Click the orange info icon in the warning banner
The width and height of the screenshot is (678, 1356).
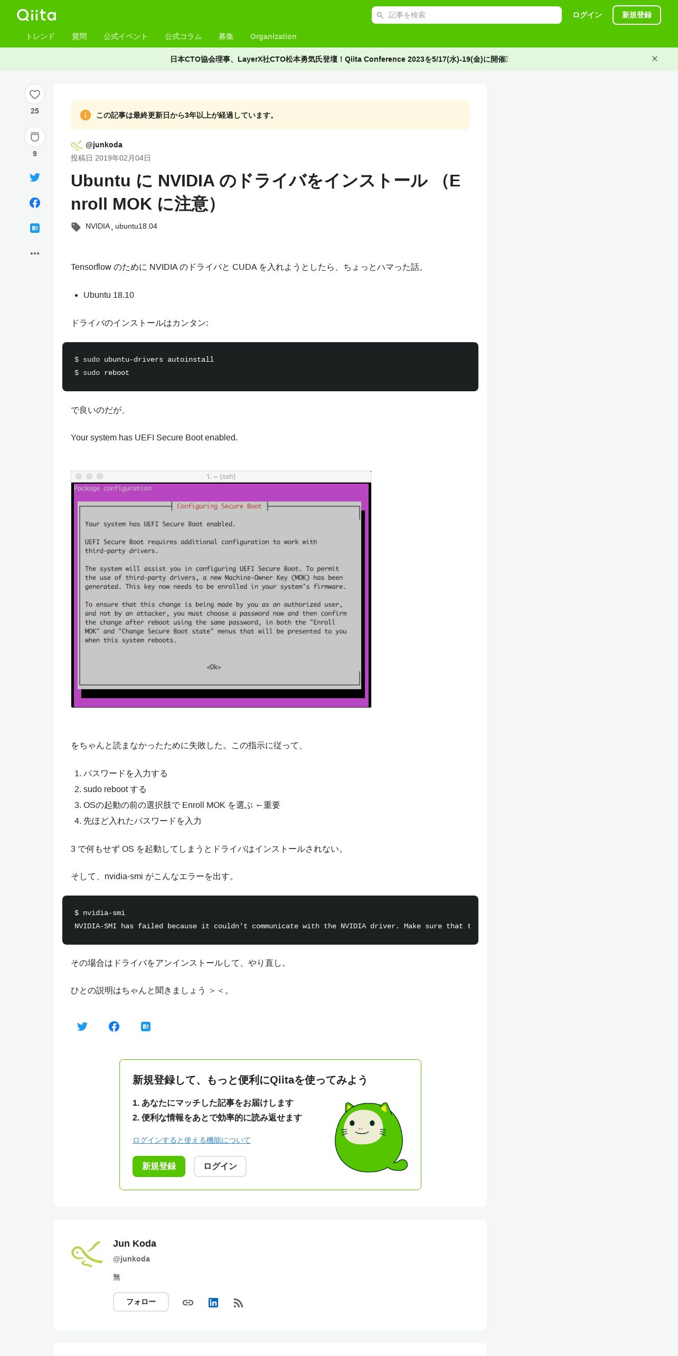coord(86,115)
